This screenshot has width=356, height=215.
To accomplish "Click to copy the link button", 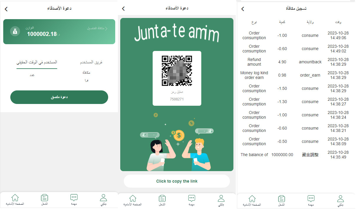I will pyautogui.click(x=177, y=181).
